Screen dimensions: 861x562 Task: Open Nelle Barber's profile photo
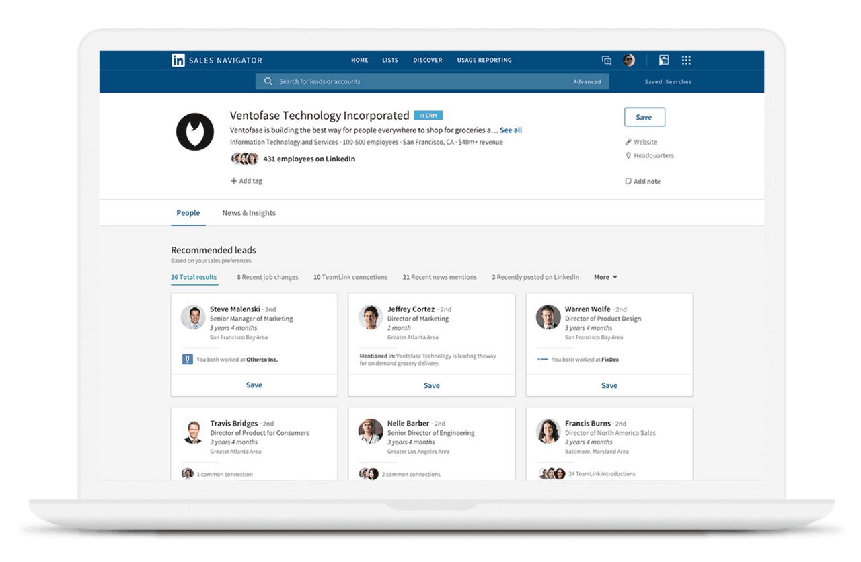click(x=371, y=432)
